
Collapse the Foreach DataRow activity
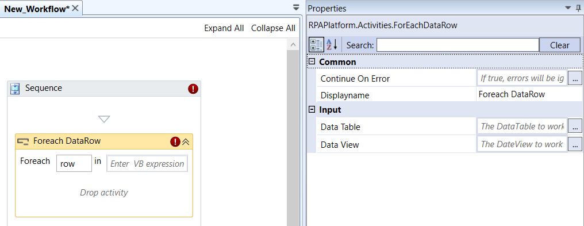pyautogui.click(x=186, y=141)
